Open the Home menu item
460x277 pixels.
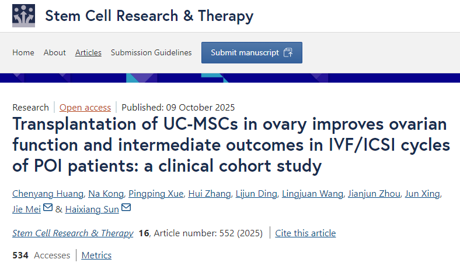coord(23,52)
